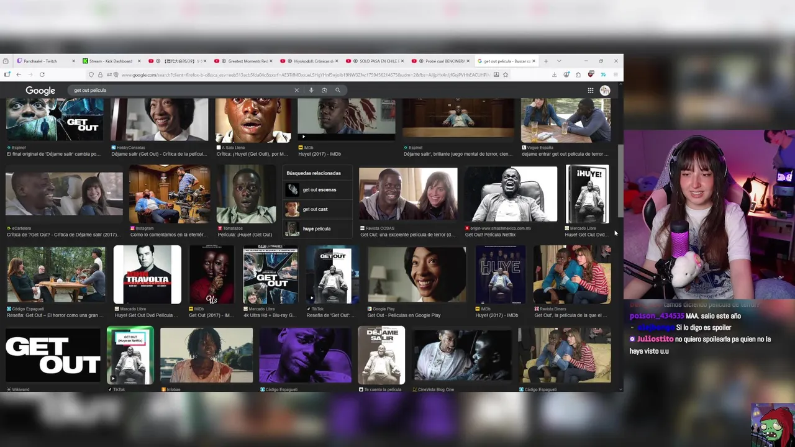Viewport: 795px width, 447px height.
Task: Start a Google voice search
Action: [311, 90]
